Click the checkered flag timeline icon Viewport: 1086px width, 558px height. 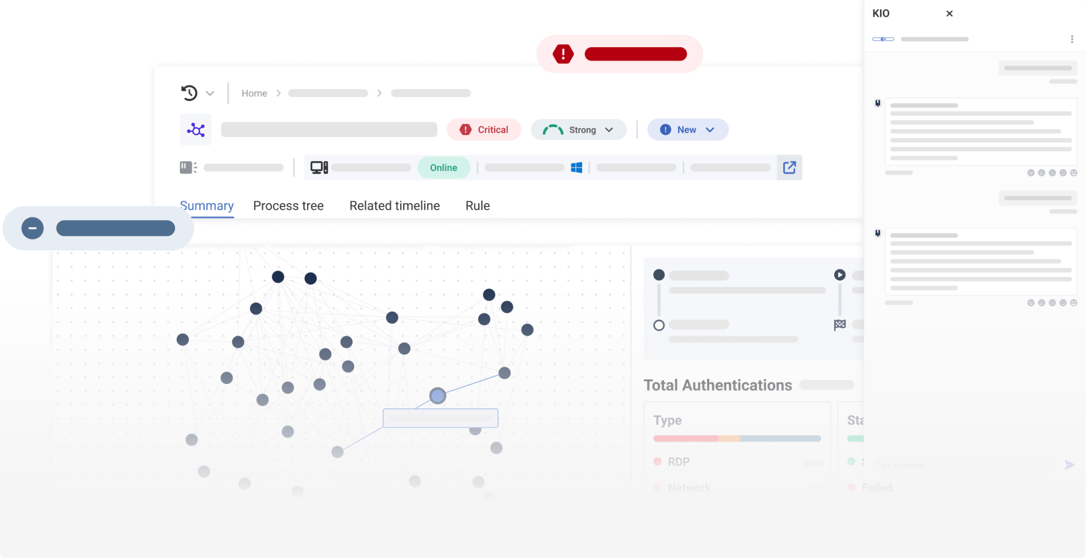pyautogui.click(x=840, y=325)
